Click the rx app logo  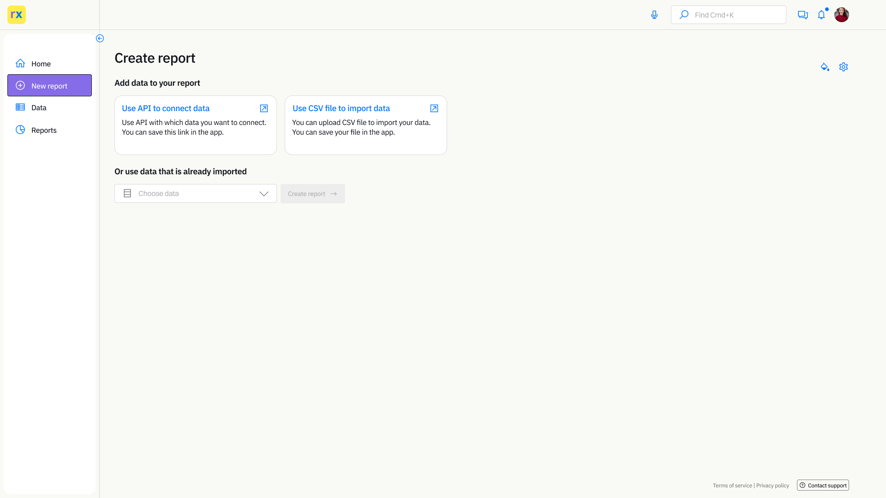point(17,15)
